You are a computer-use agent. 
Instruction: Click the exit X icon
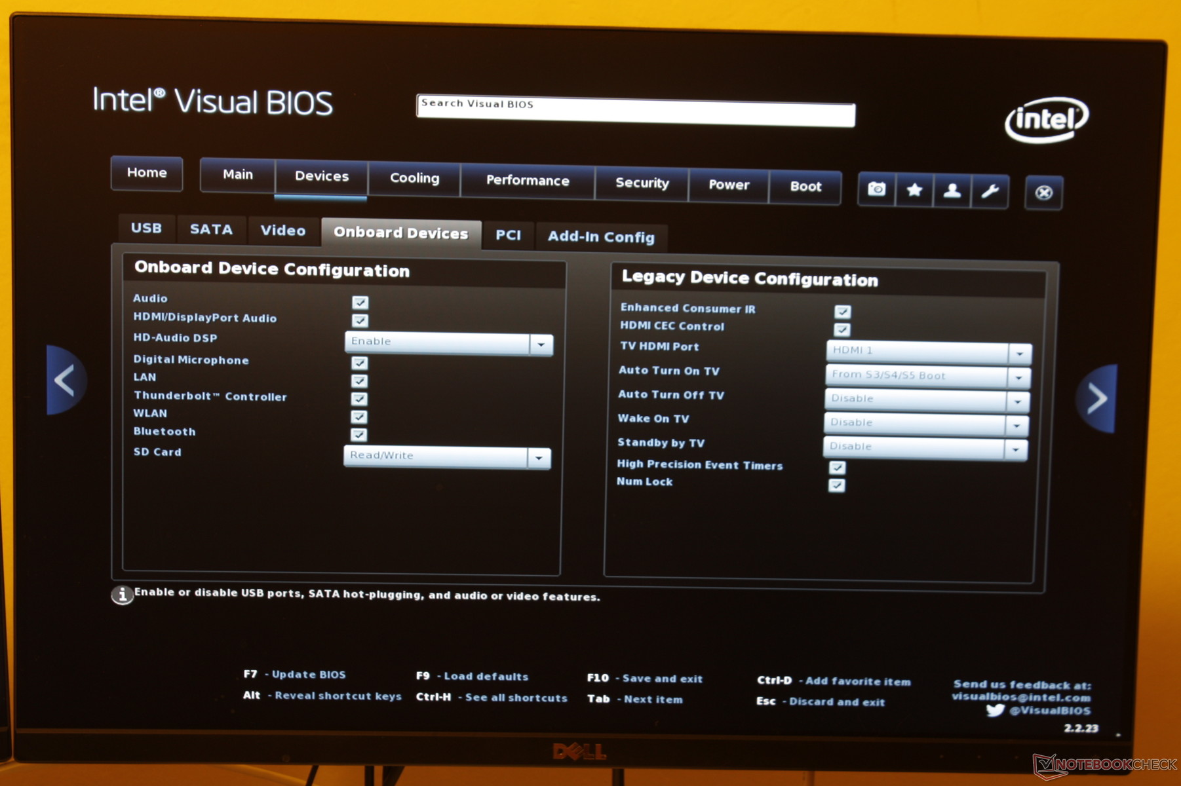[x=1043, y=193]
